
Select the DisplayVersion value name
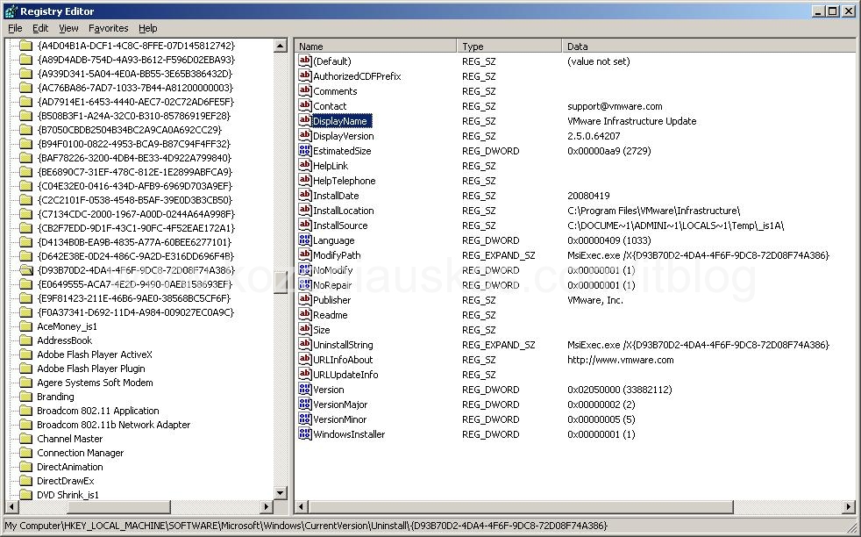(x=343, y=136)
